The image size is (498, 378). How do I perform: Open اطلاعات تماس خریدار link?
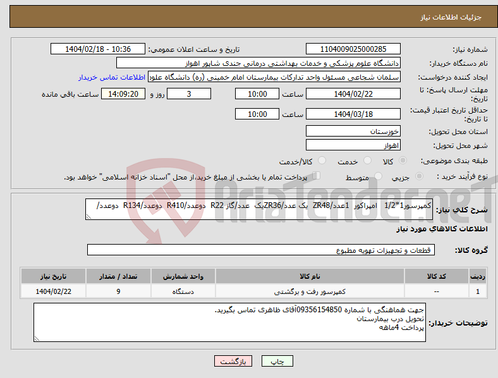tap(112, 77)
